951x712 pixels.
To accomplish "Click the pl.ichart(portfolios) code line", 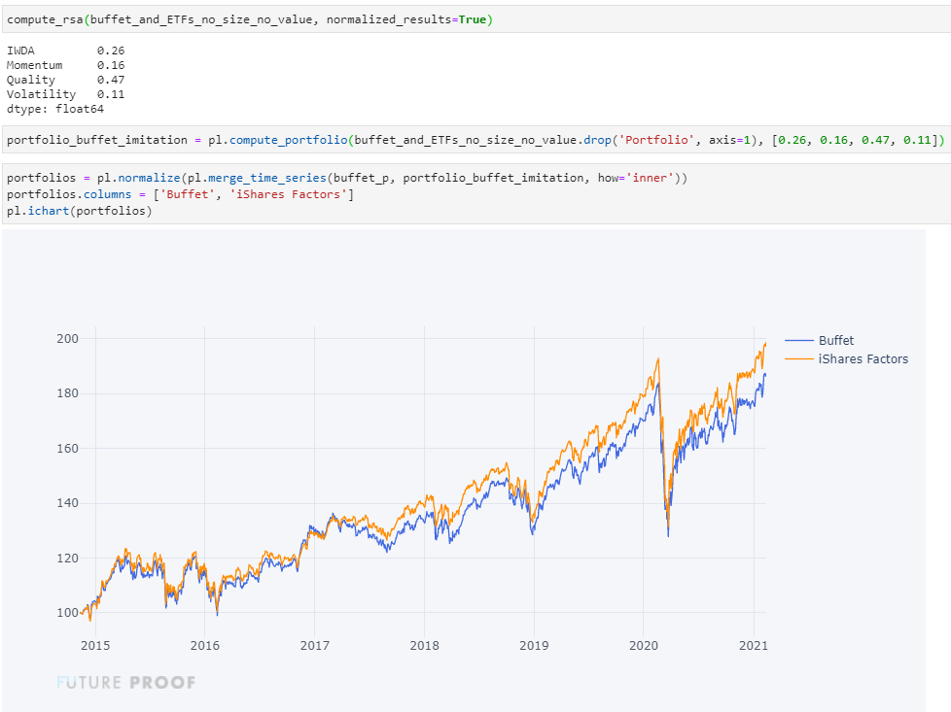I will (x=80, y=211).
